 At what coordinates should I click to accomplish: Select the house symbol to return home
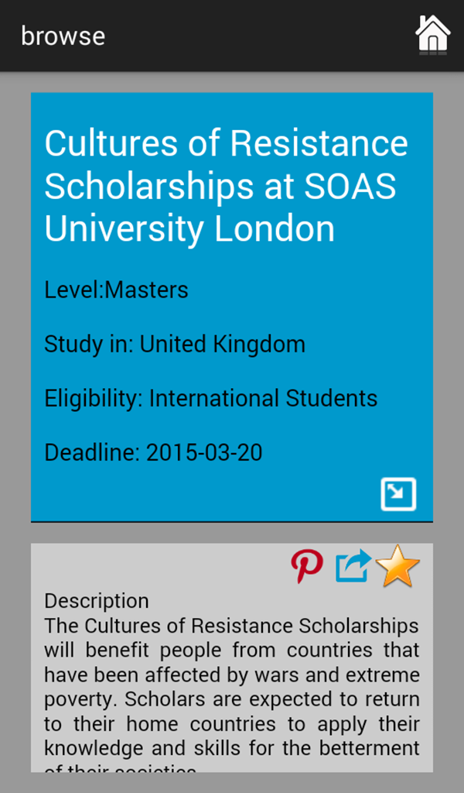pyautogui.click(x=432, y=35)
